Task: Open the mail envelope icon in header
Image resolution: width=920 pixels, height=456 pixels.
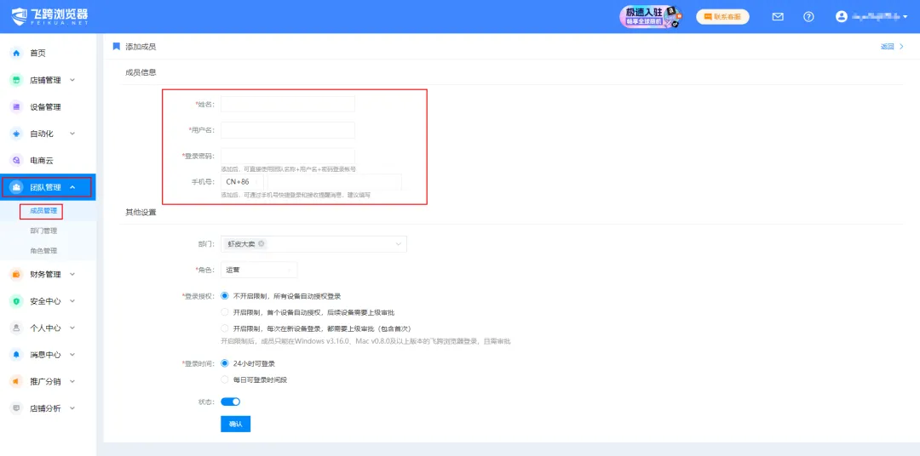Action: pos(778,17)
